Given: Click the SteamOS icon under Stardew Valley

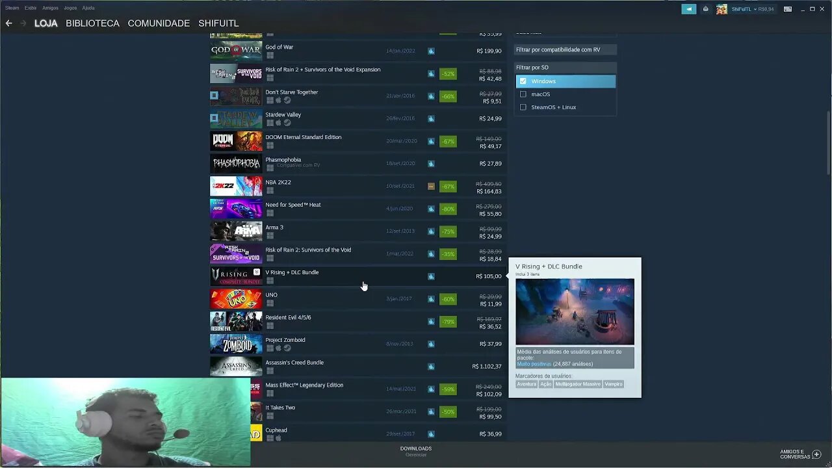Looking at the screenshot, I should click(287, 123).
